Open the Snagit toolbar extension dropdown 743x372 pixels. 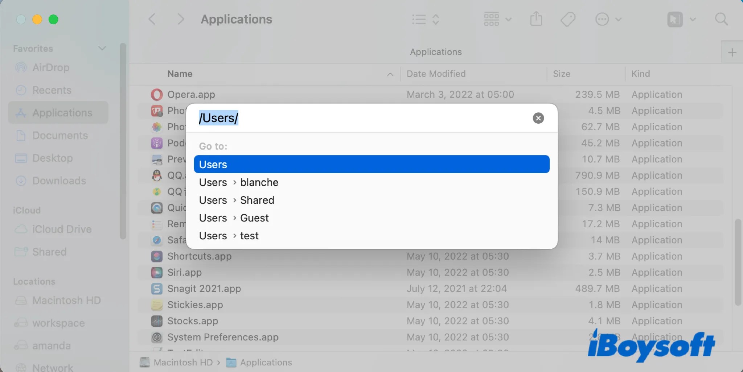tap(681, 19)
